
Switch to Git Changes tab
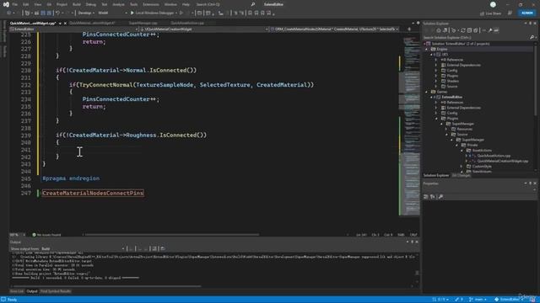(x=462, y=176)
